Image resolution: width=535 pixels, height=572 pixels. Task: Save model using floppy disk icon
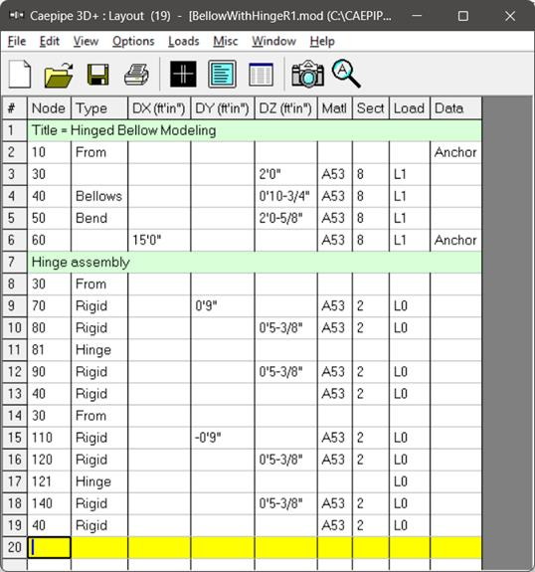(x=98, y=75)
